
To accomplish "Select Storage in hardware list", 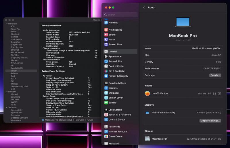I will [x=15, y=84].
